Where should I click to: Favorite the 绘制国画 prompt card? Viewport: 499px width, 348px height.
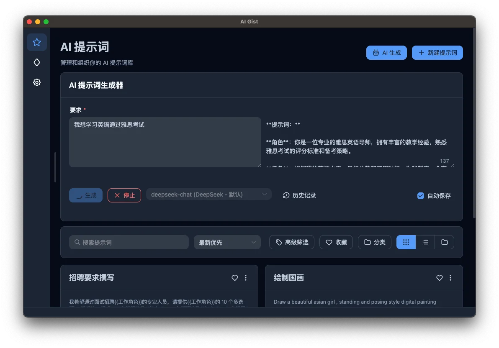pyautogui.click(x=439, y=278)
